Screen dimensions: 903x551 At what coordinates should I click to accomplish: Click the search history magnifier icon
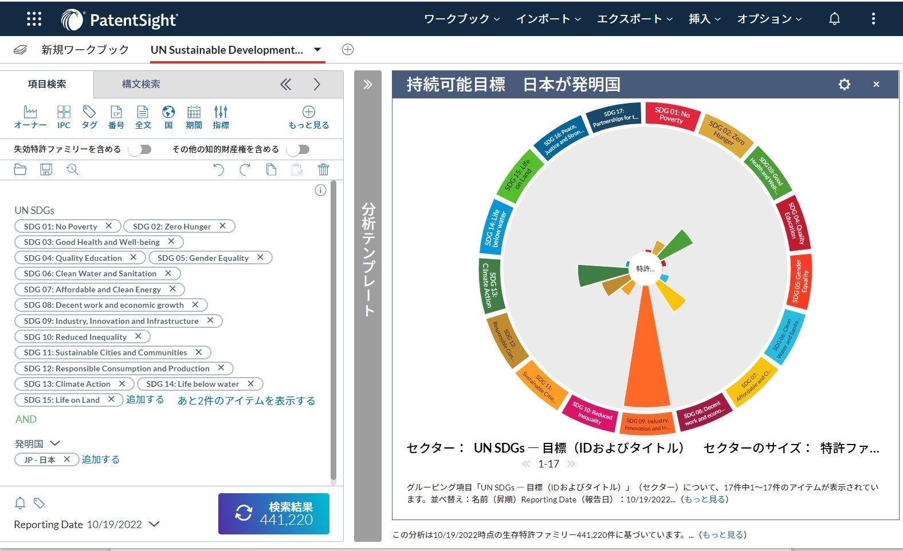(x=72, y=169)
